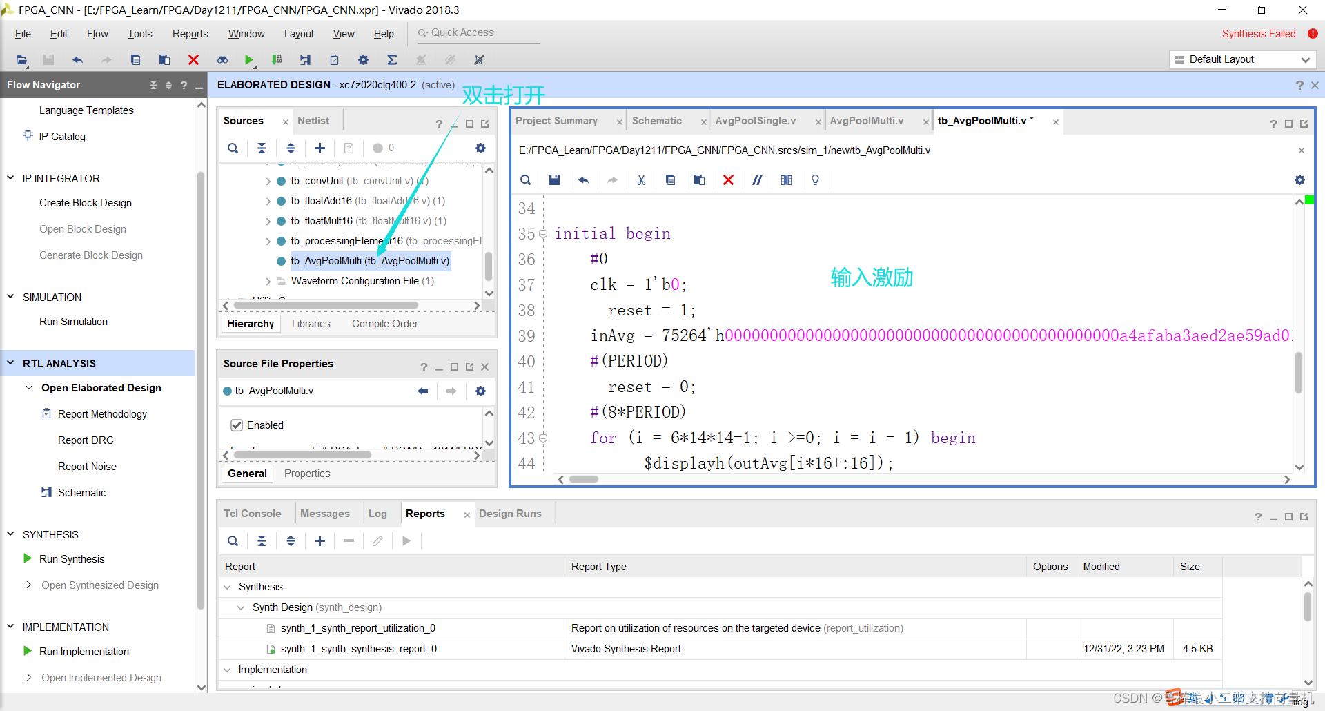This screenshot has height=711, width=1325.
Task: Expand tb_floatAdd16 in Sources tree
Action: pyautogui.click(x=268, y=201)
